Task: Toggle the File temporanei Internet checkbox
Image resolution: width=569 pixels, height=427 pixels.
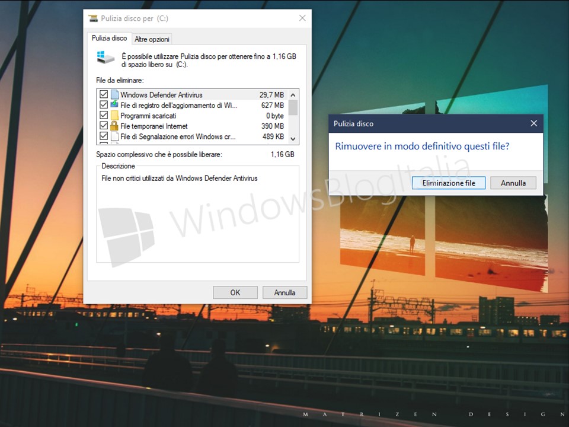Action: tap(104, 126)
